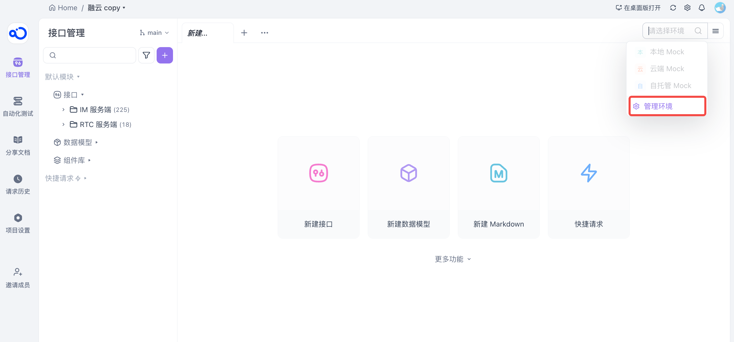Expand the 快捷请求 section
Image resolution: width=734 pixels, height=342 pixels.
pyautogui.click(x=66, y=178)
